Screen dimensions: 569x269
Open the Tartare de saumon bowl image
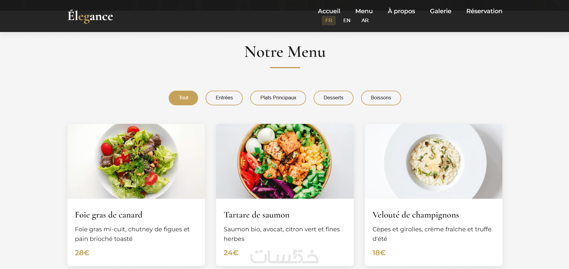pyautogui.click(x=285, y=161)
